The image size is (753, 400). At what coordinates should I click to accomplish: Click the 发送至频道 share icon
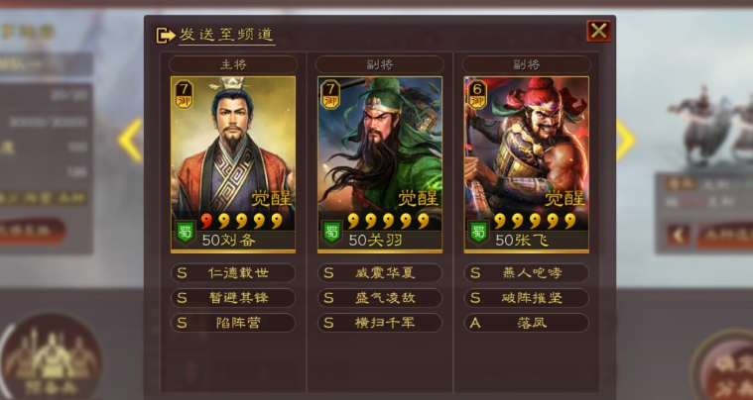[166, 36]
